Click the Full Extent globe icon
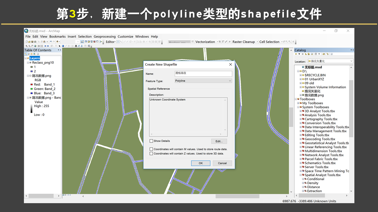The height and width of the screenshot is (212, 378). point(35,46)
